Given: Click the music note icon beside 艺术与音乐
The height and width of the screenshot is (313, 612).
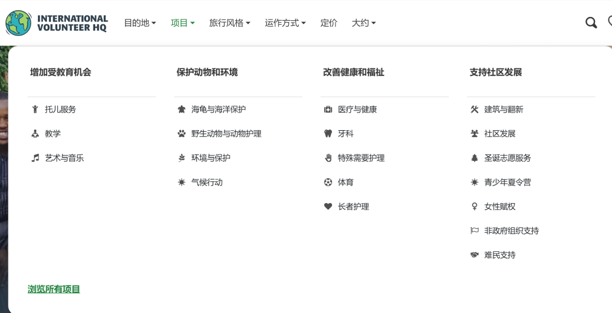Looking at the screenshot, I should (35, 158).
